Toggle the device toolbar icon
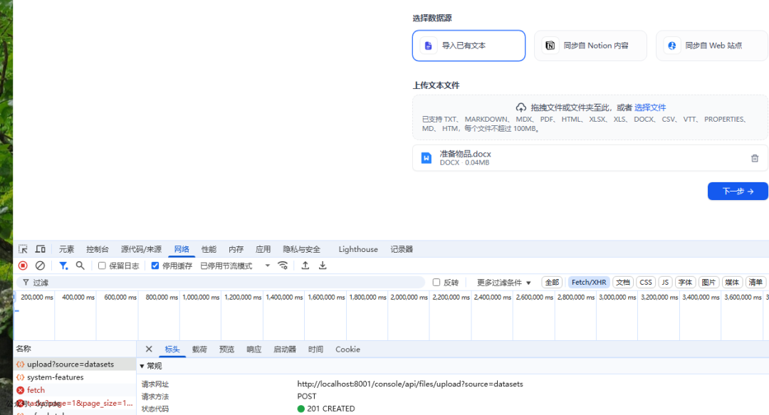Screen dimensions: 769x415 pos(40,248)
